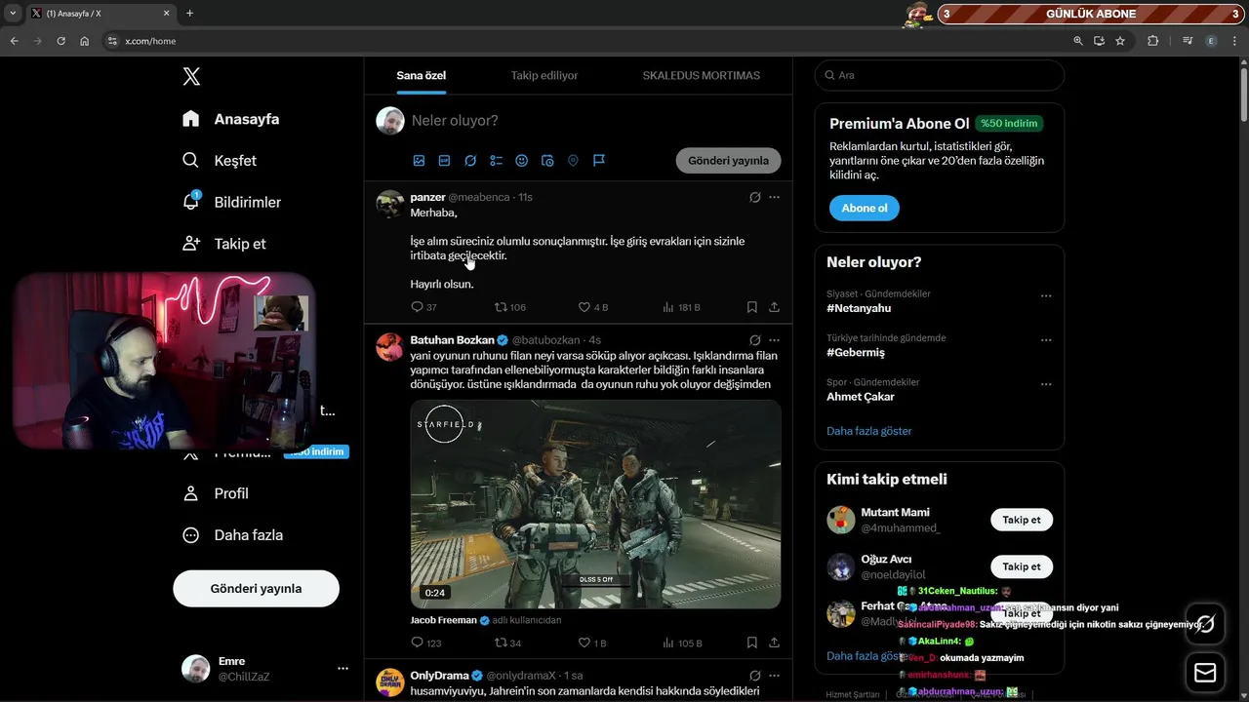Switch to SKALEDUS MORTIMAS tab
Viewport: 1249px width, 702px height.
click(x=701, y=75)
